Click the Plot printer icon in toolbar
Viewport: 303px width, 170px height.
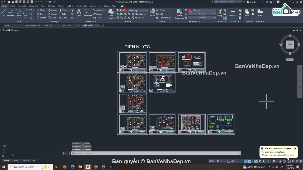click(32, 2)
